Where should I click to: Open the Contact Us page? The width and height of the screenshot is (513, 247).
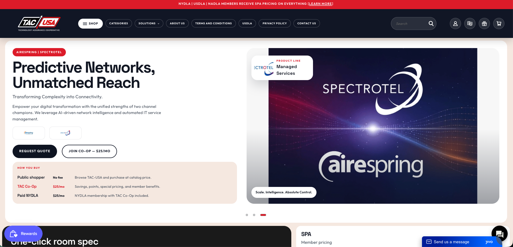(x=307, y=23)
